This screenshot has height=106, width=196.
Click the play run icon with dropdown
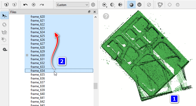(x=104, y=5)
